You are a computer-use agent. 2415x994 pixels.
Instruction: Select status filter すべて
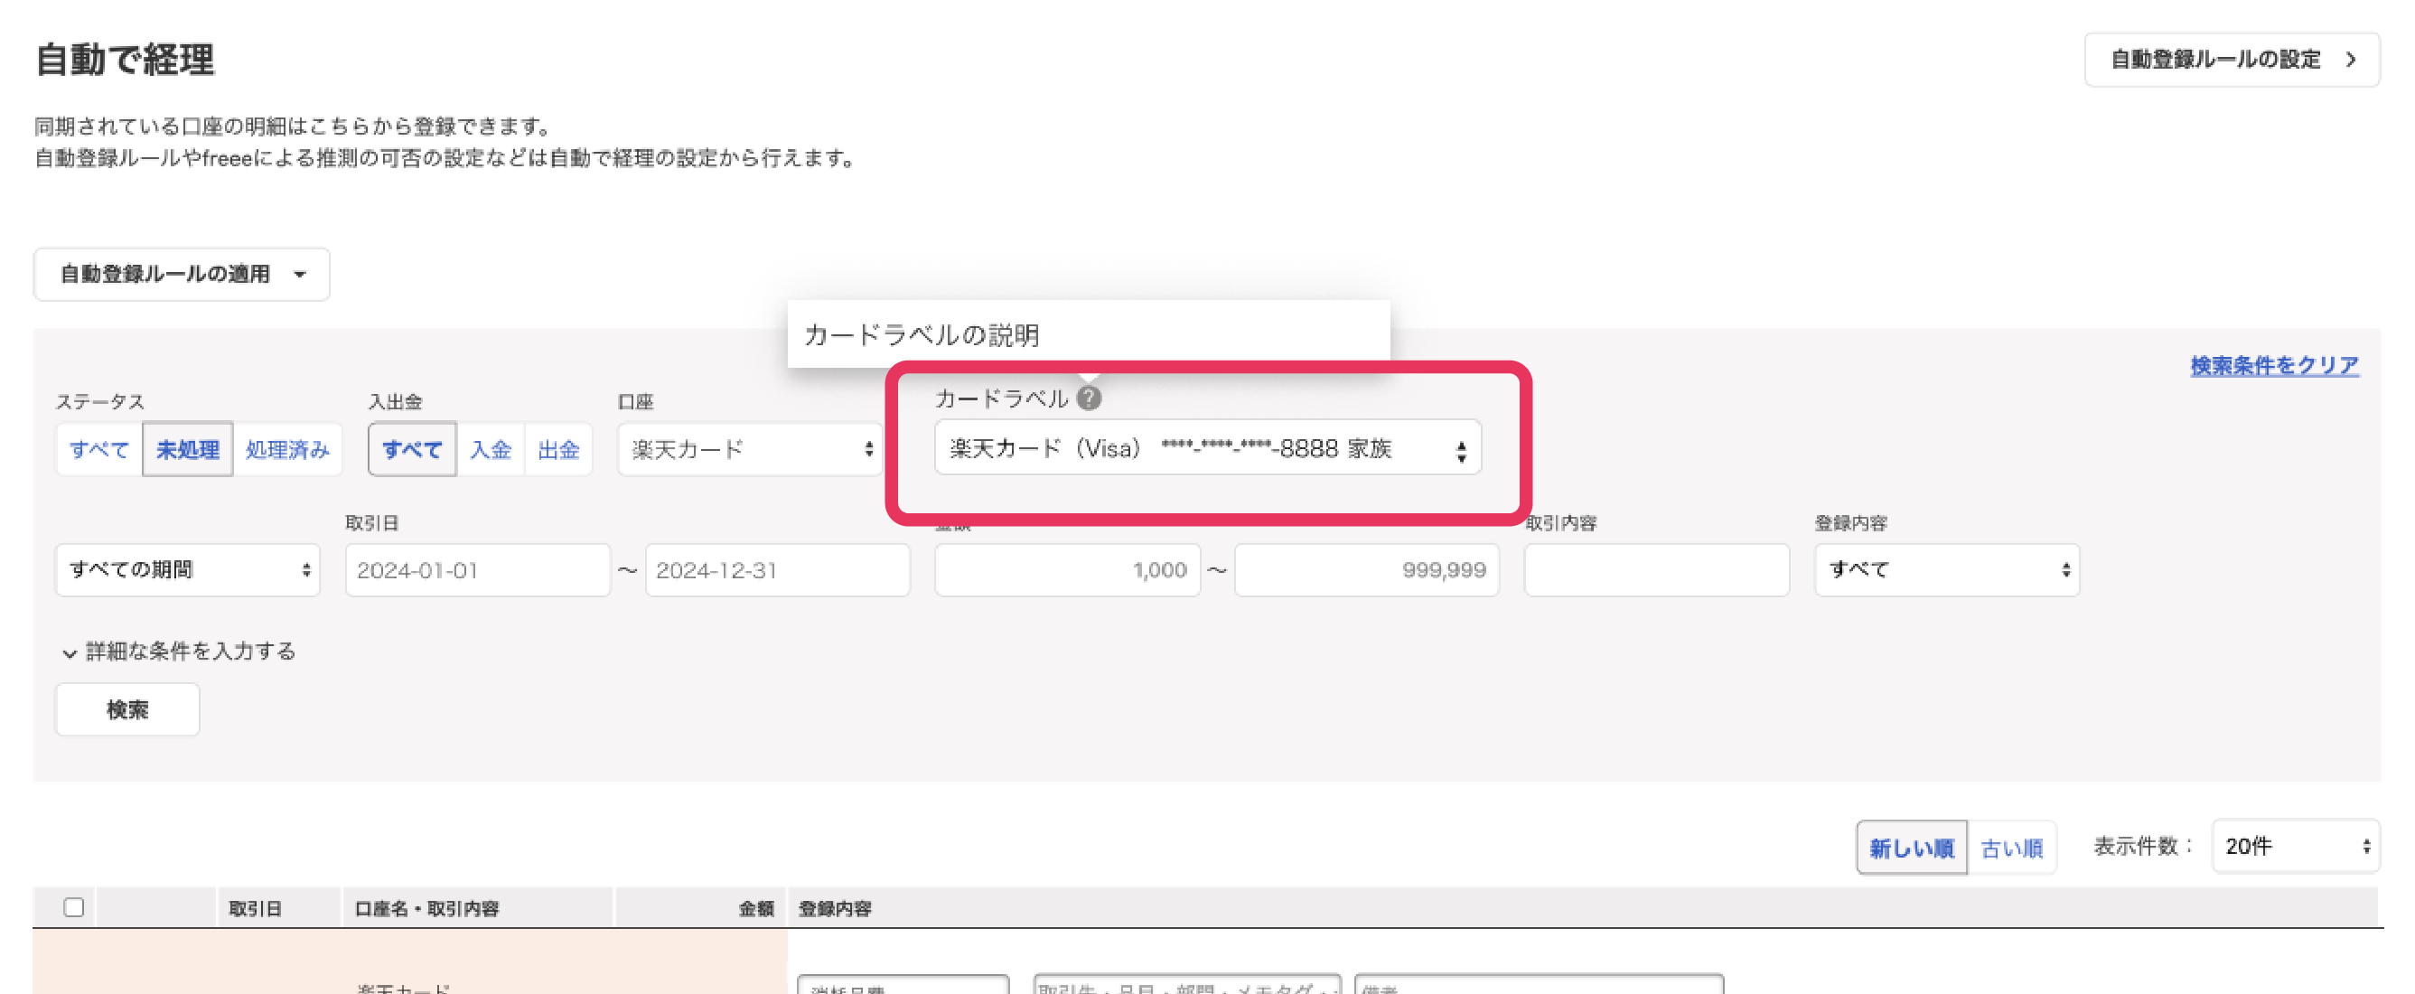point(99,450)
